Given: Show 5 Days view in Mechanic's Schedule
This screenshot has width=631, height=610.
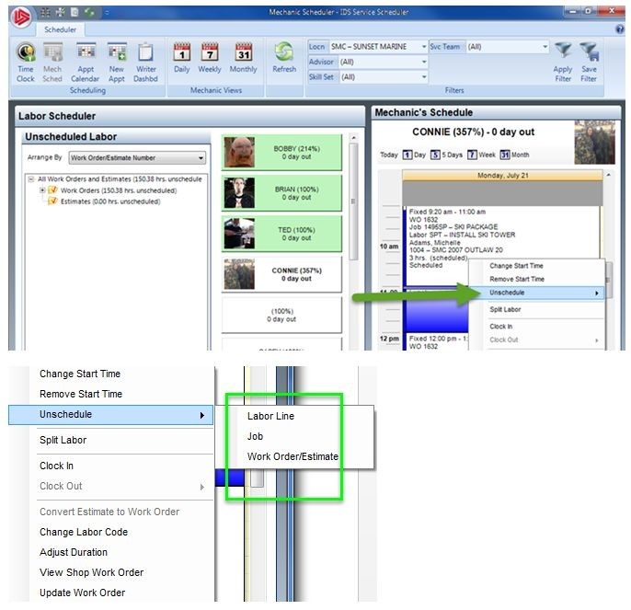Looking at the screenshot, I should pyautogui.click(x=446, y=155).
